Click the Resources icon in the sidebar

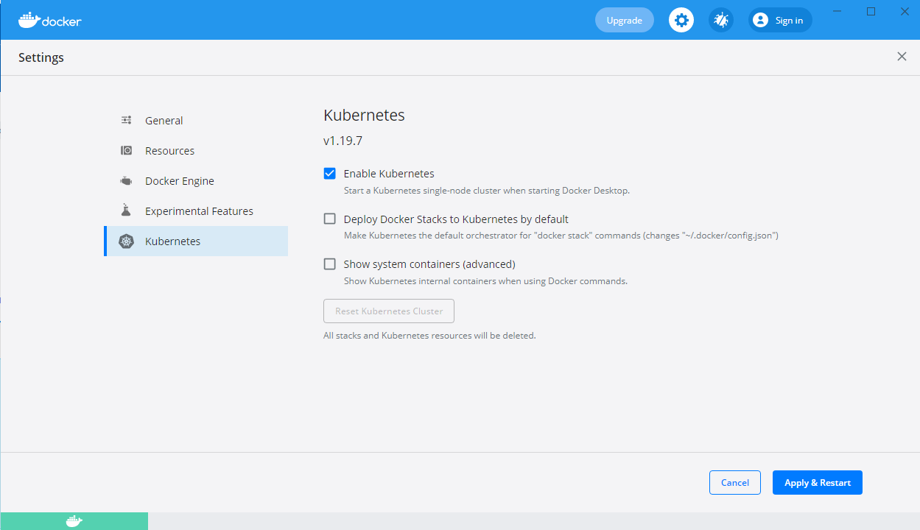[x=126, y=150]
